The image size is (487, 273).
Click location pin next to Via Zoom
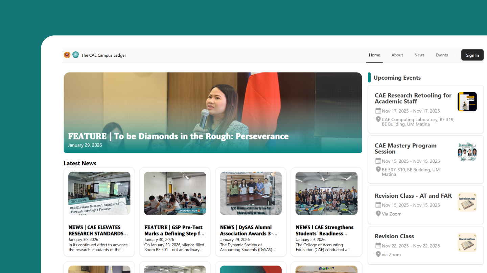pos(378,214)
